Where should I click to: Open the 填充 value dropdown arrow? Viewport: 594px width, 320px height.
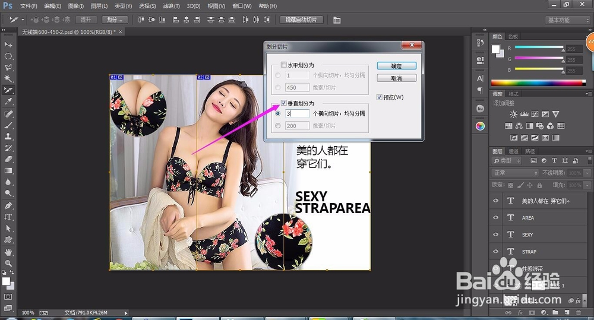587,185
